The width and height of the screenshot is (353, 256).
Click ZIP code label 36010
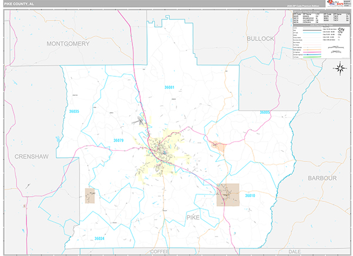tap(250, 196)
